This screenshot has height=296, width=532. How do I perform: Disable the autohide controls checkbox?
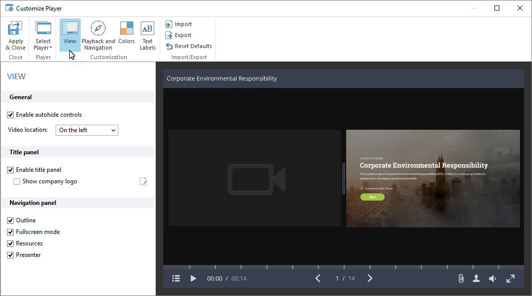tap(11, 115)
